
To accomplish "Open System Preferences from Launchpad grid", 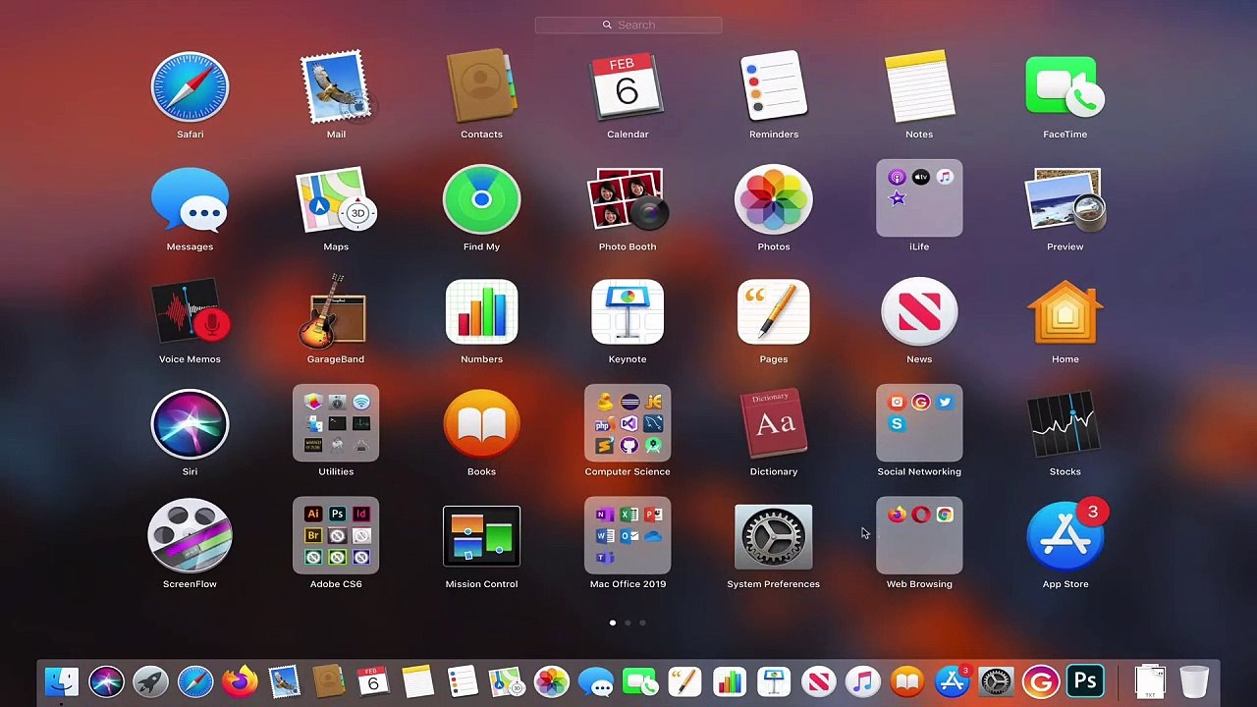I will [773, 538].
